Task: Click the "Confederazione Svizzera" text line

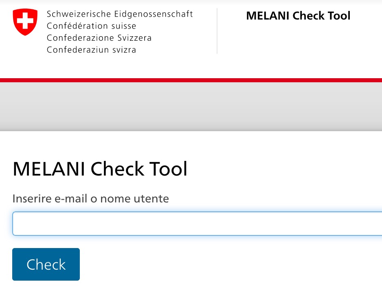Action: (x=99, y=38)
